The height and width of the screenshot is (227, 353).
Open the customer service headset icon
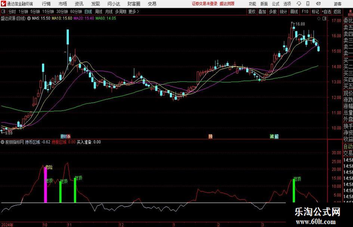[299, 4]
